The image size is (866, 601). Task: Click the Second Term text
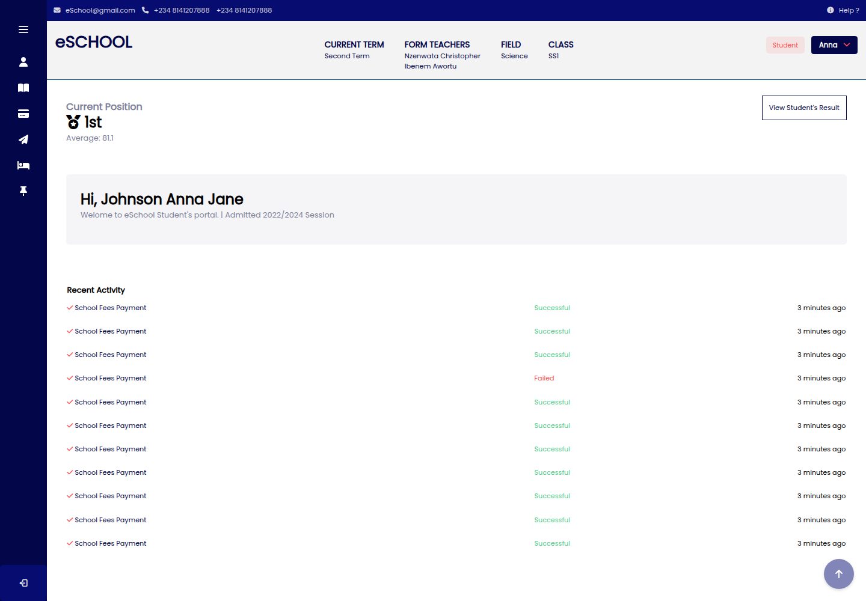347,56
